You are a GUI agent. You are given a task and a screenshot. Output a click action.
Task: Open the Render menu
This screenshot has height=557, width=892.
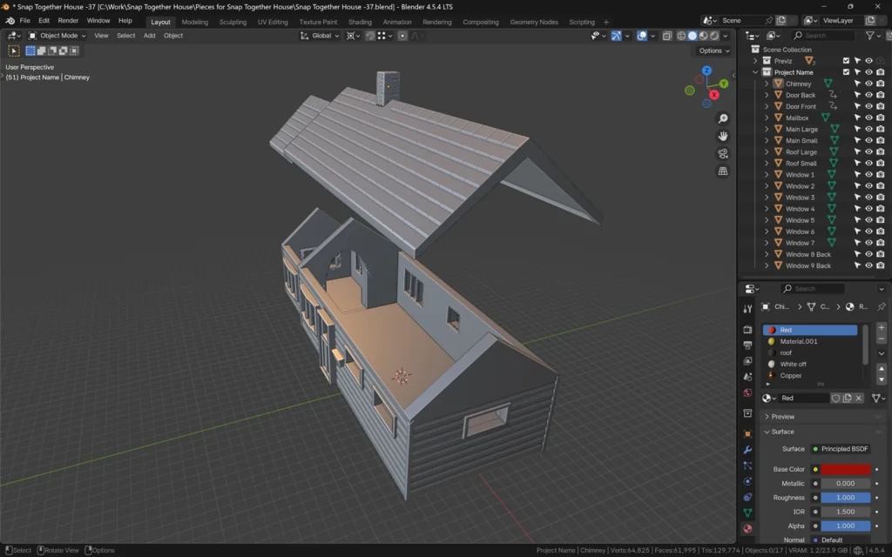tap(68, 20)
